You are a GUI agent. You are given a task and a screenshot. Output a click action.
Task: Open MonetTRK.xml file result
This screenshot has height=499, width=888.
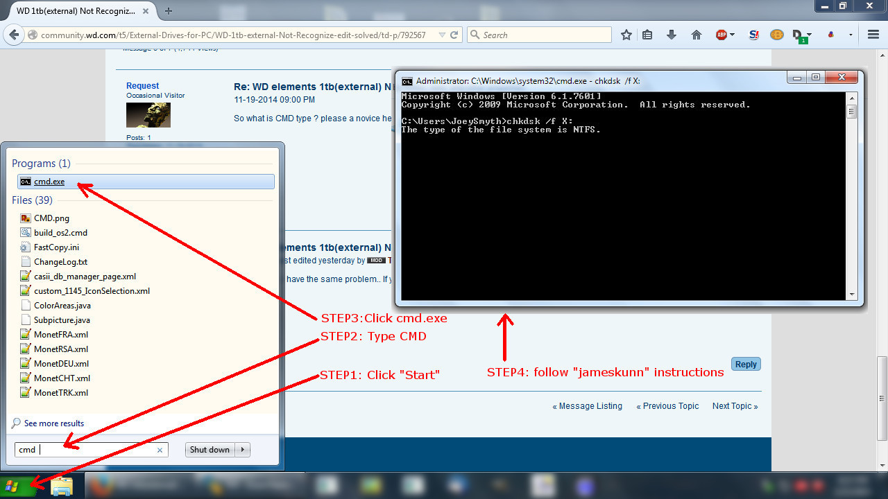point(61,393)
